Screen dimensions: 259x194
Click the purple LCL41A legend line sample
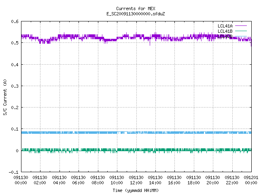241,26
